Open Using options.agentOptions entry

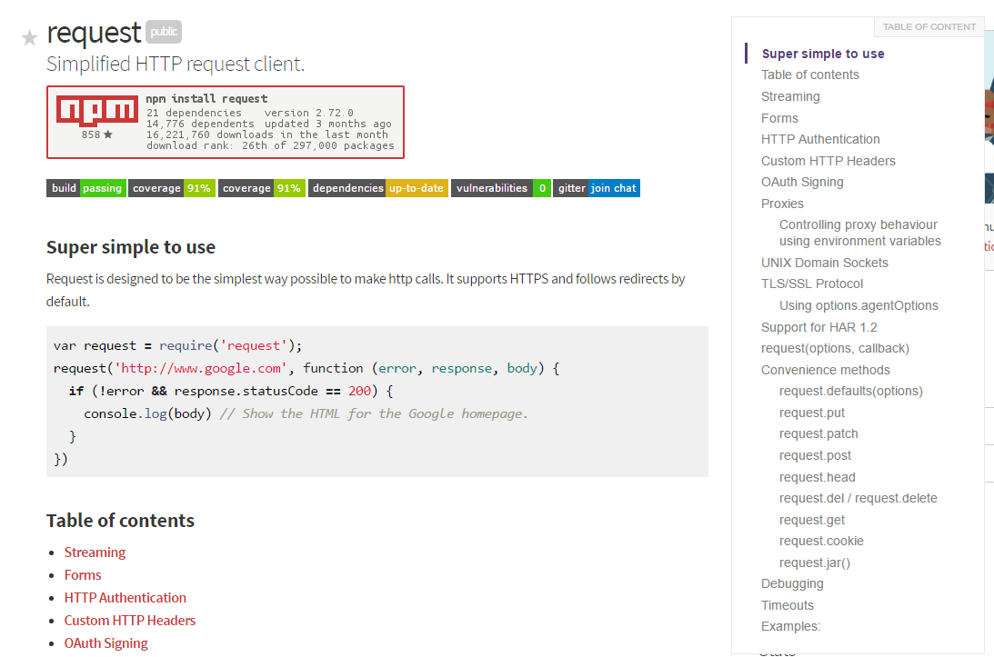(x=858, y=305)
